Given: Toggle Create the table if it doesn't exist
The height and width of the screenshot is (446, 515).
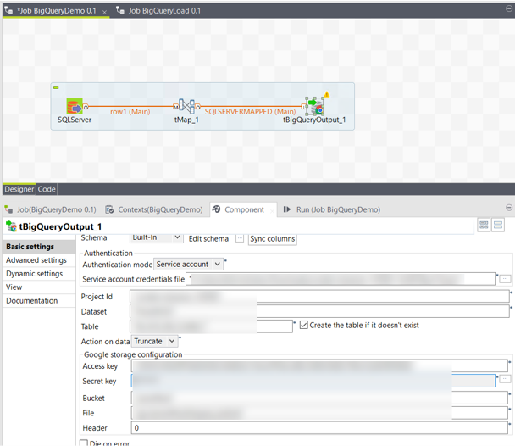Looking at the screenshot, I should [x=304, y=325].
